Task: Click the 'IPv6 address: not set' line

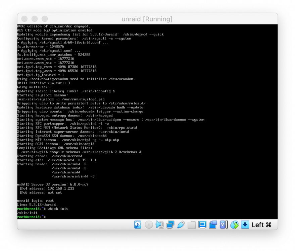Action: pyautogui.click(x=41, y=192)
